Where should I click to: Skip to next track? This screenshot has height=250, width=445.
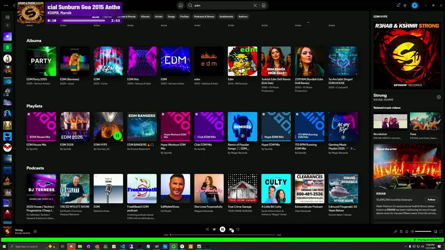tap(230, 229)
